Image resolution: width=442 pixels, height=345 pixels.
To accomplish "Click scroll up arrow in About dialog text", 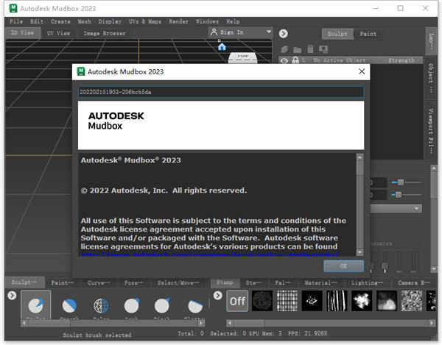I will coord(359,157).
